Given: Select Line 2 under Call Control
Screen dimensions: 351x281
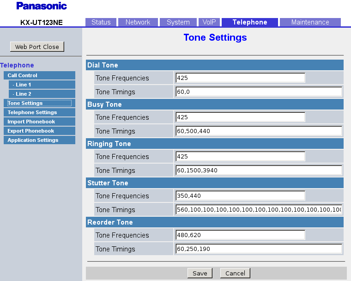Looking at the screenshot, I should [42, 94].
